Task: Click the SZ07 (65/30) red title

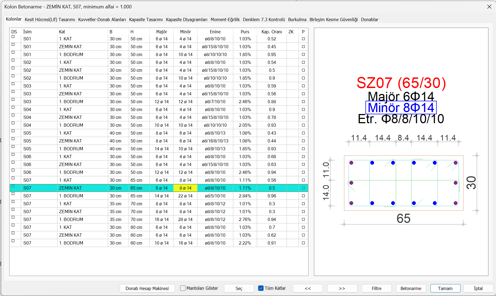Action: [x=401, y=83]
